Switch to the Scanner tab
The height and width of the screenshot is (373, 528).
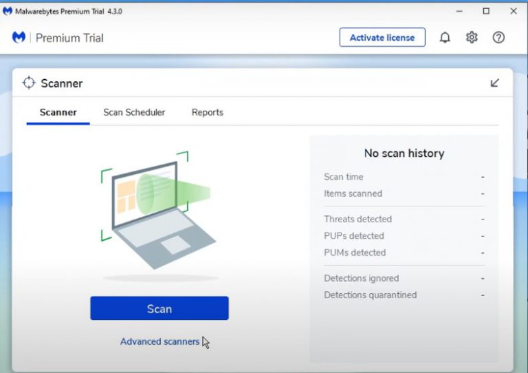[x=58, y=112]
